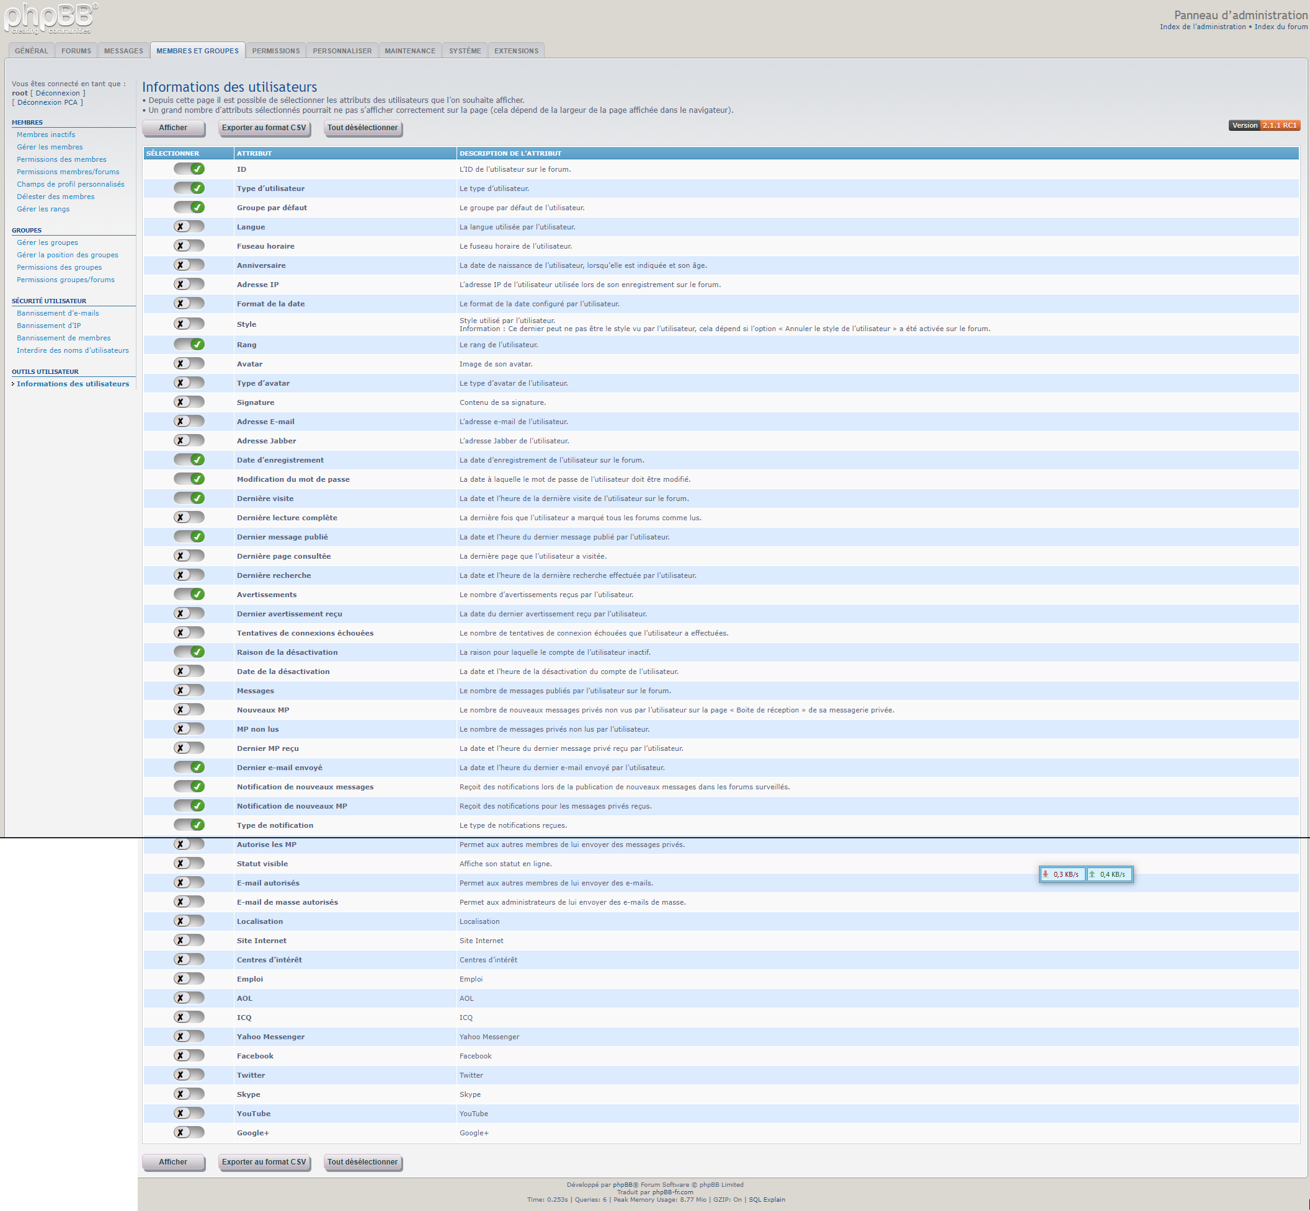The height and width of the screenshot is (1211, 1310).
Task: Click the upload speed indicator widget
Action: [x=1110, y=874]
